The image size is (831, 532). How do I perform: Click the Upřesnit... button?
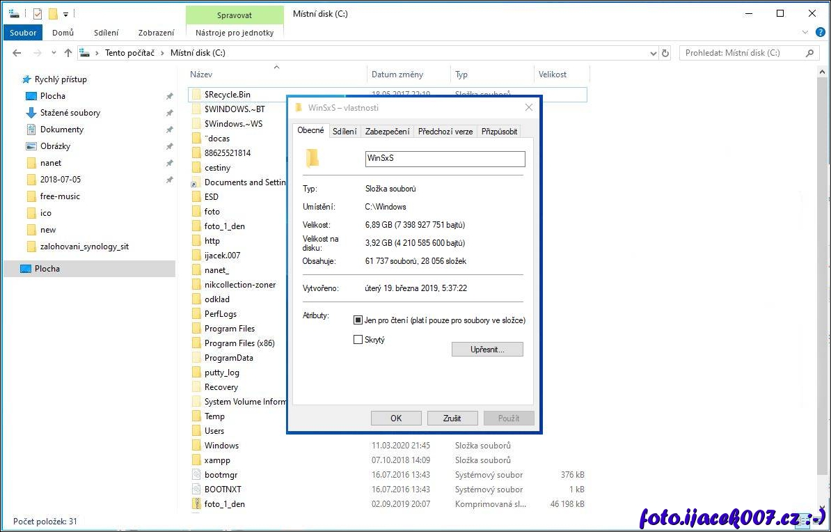coord(487,350)
